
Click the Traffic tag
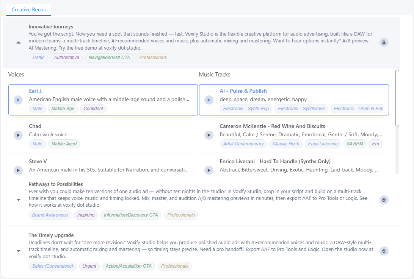[38, 58]
